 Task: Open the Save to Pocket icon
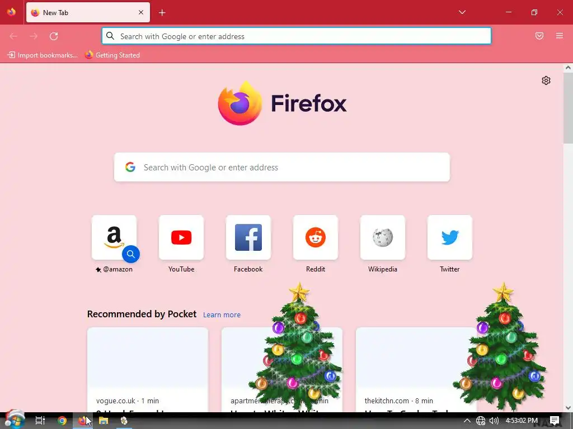[539, 36]
